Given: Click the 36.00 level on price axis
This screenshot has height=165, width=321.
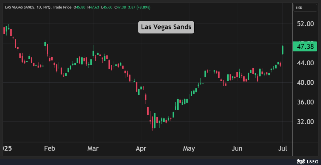Looking at the screenshot, I should (306, 102).
